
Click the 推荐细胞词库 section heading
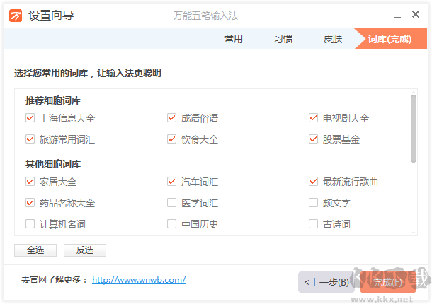[x=53, y=100]
